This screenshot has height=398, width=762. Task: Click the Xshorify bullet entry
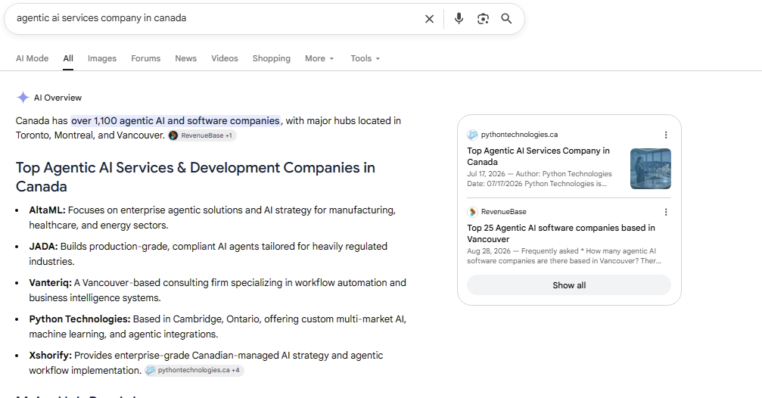[x=206, y=363]
